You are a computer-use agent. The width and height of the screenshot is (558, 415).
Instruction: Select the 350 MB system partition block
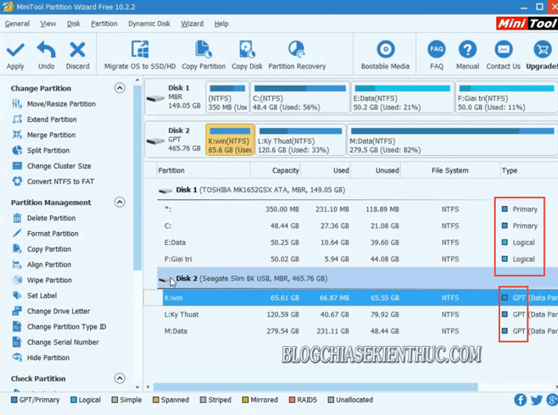pyautogui.click(x=227, y=97)
